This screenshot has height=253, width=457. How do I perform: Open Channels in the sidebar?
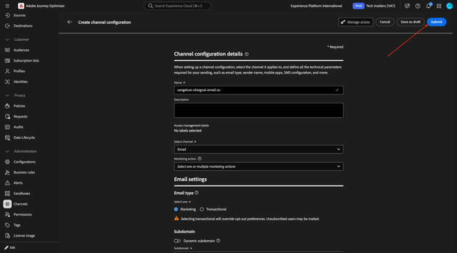click(x=20, y=204)
